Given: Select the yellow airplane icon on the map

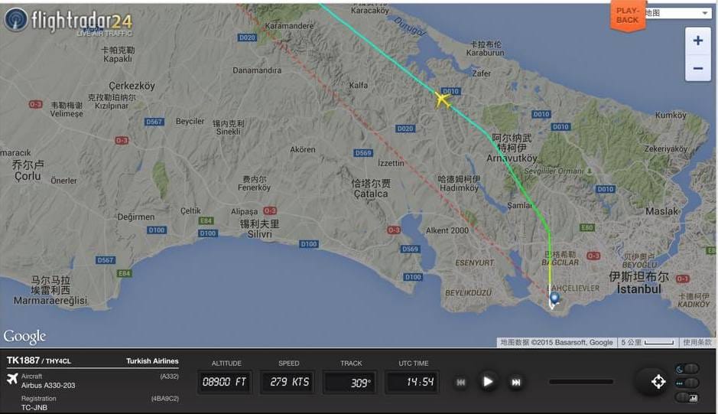Looking at the screenshot, I should tap(442, 99).
